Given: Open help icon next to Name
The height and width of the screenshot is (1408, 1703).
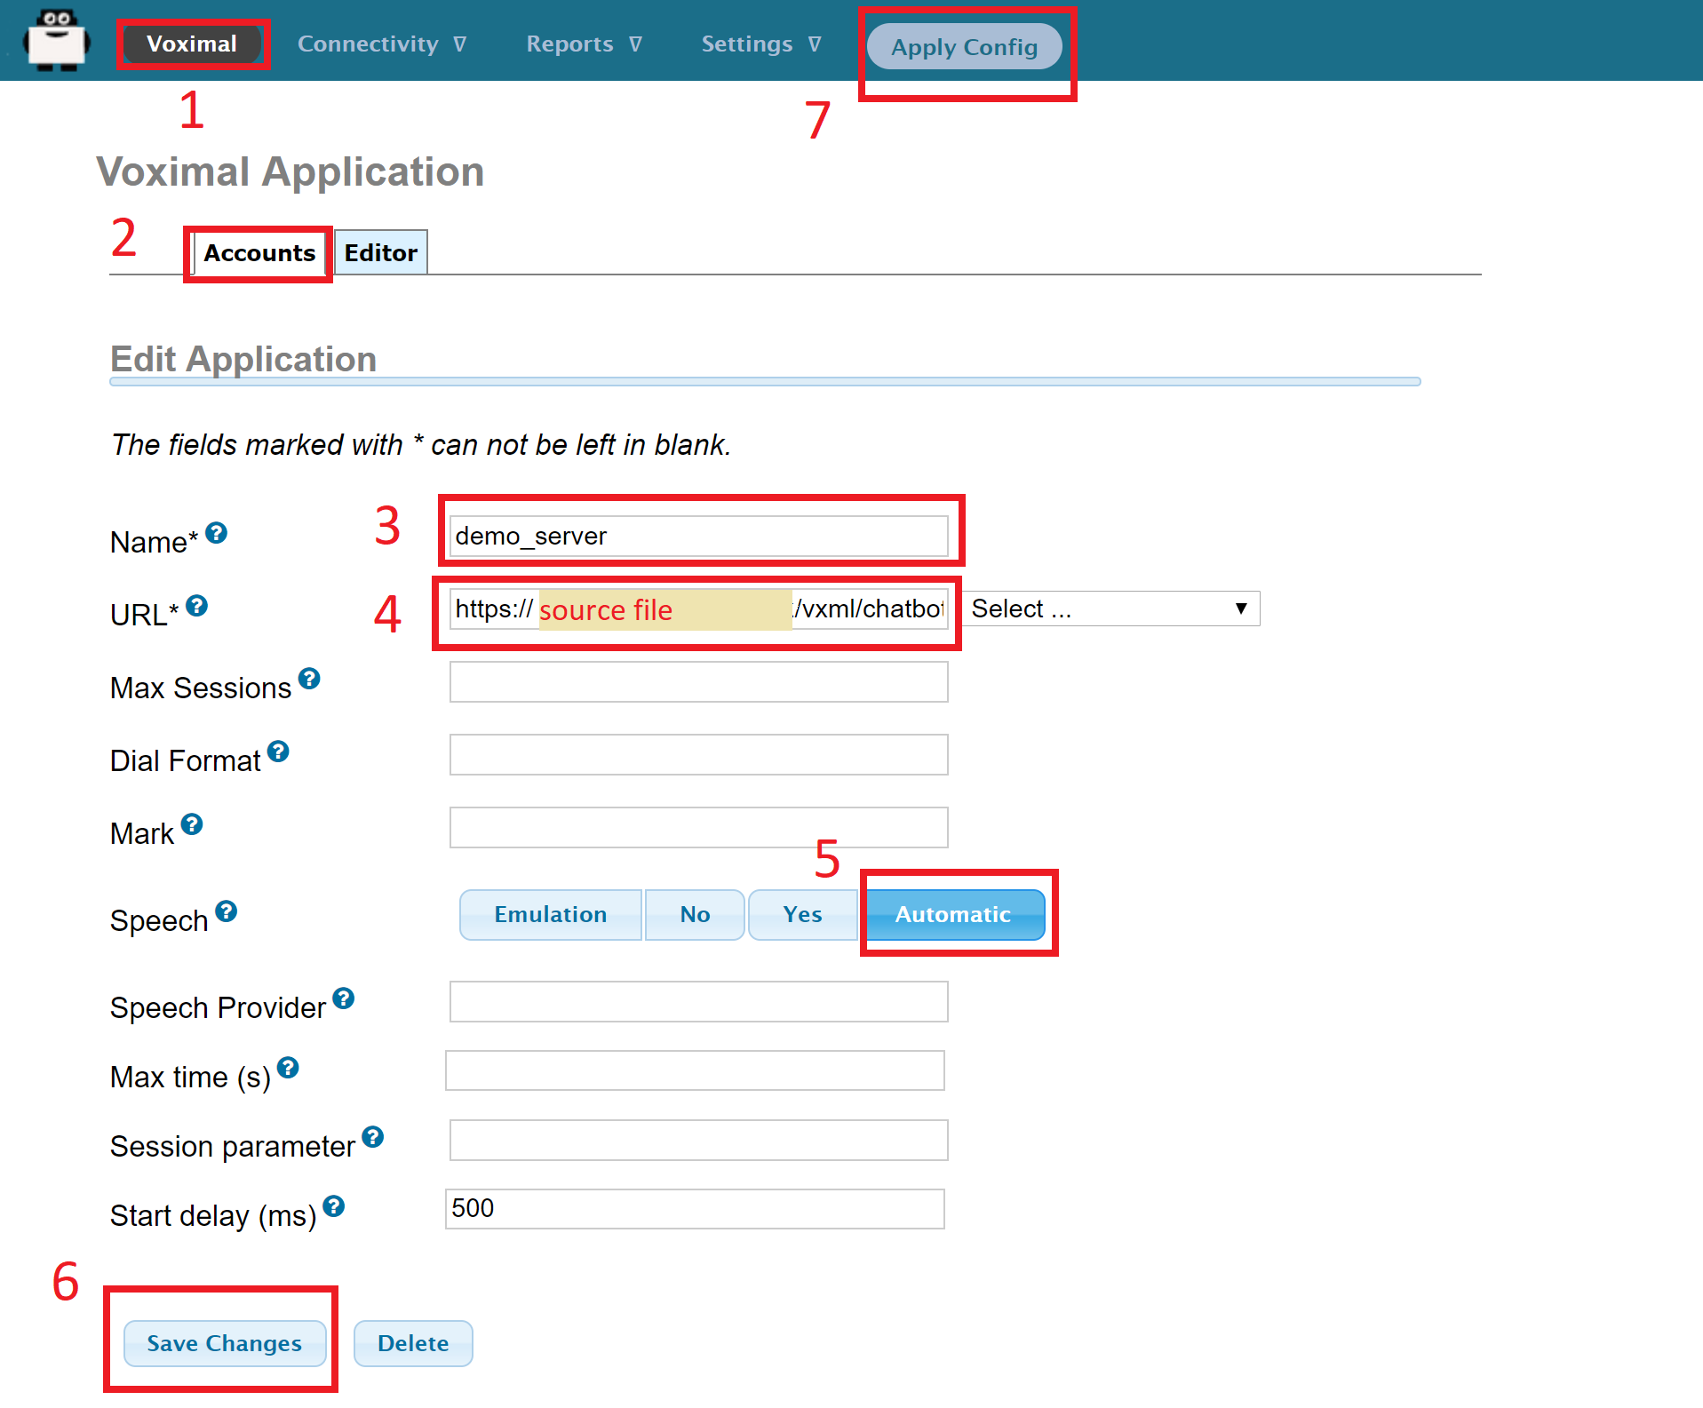Looking at the screenshot, I should 216,533.
